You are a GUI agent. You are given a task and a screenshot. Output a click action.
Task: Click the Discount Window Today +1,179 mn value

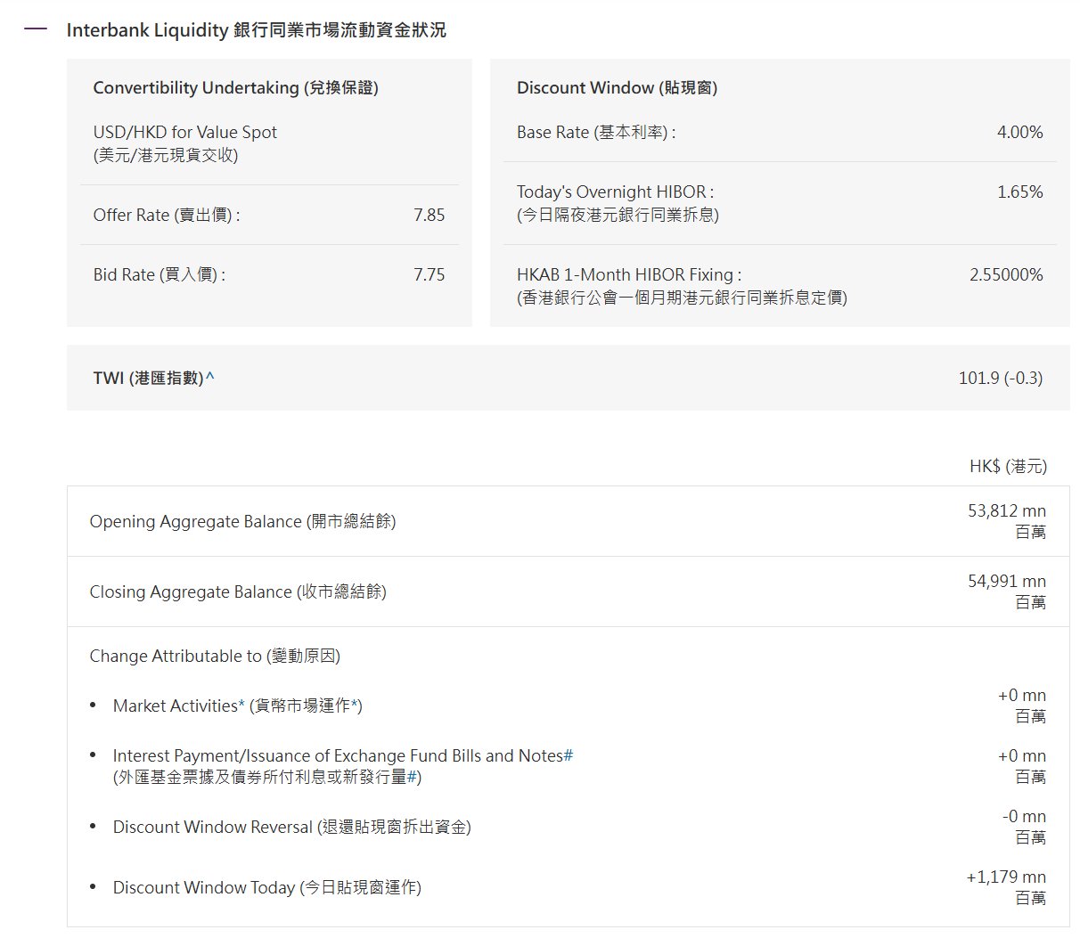click(1005, 876)
